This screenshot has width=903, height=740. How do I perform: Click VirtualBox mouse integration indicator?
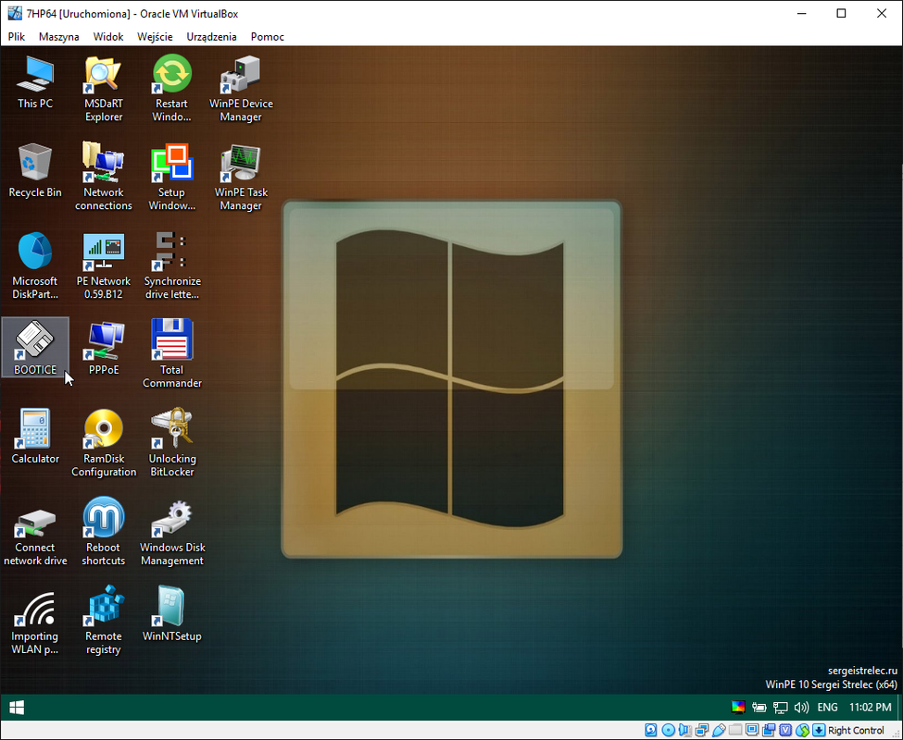[x=802, y=730]
